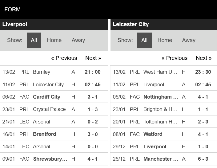Go to Next Liverpool matches

pos(93,58)
